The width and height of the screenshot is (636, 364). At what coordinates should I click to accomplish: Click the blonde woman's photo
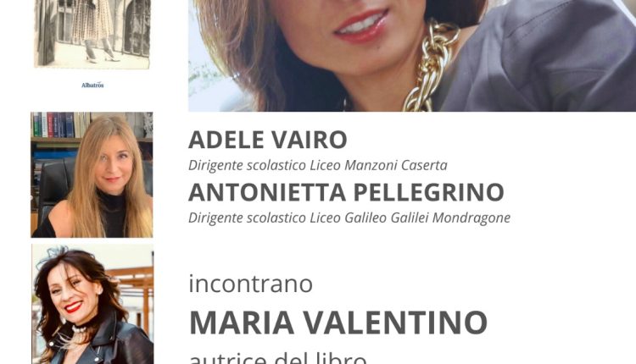[92, 174]
